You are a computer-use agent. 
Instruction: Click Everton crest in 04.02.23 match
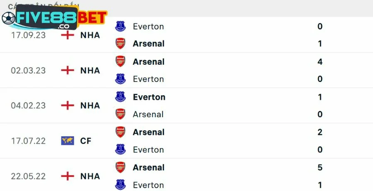coord(120,97)
